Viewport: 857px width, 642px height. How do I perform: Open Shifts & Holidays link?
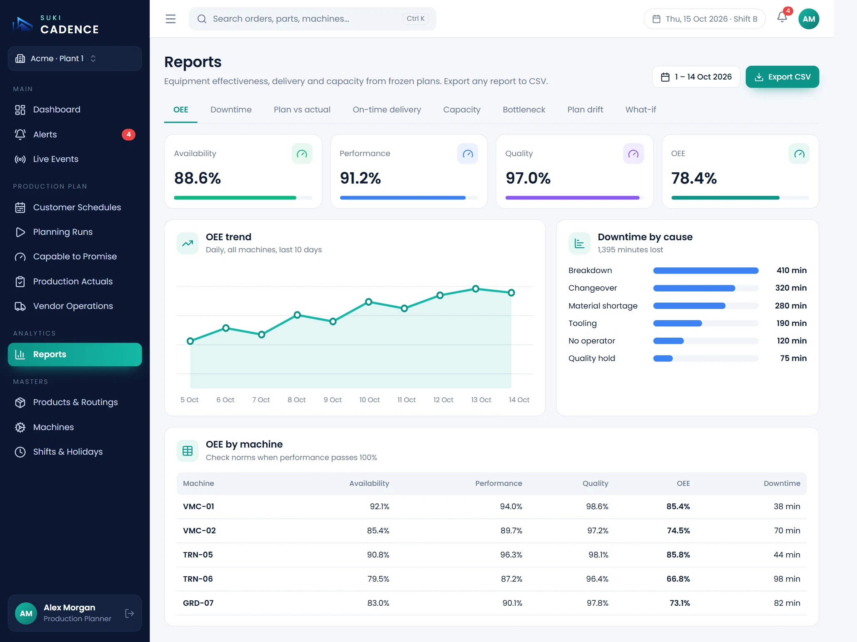[x=75, y=452]
